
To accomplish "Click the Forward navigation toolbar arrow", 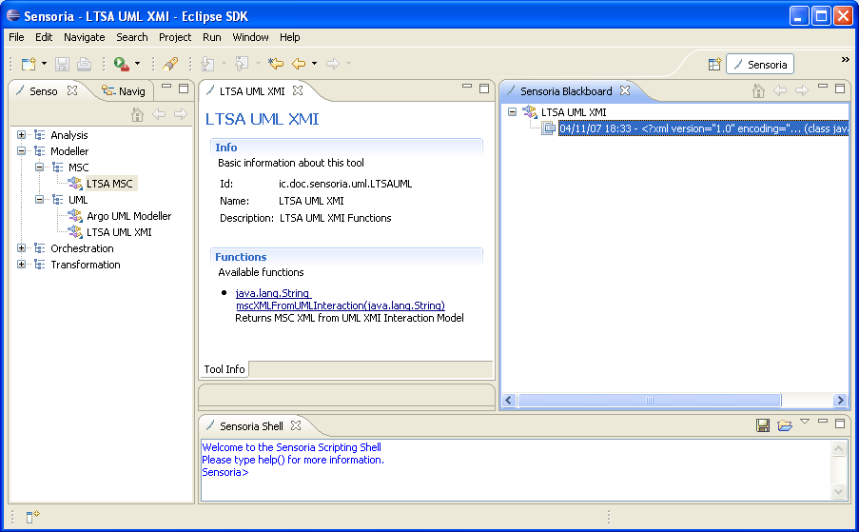I will point(333,64).
